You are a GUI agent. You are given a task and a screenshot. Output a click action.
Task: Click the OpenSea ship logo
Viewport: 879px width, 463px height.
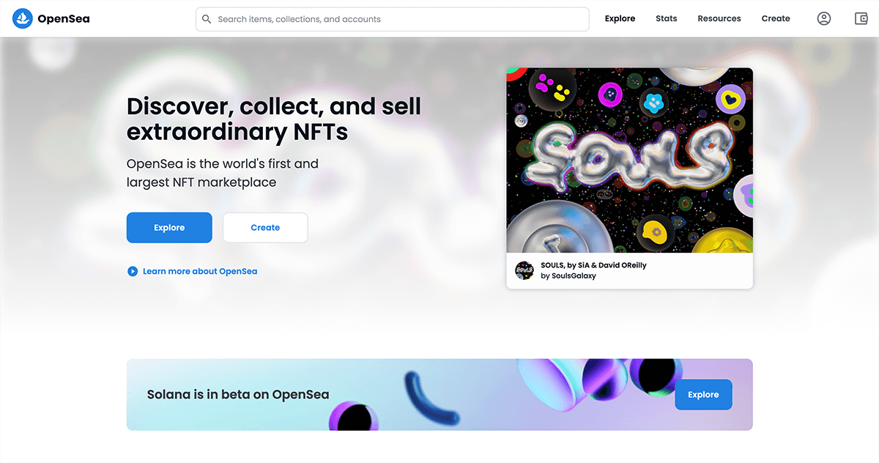tap(22, 18)
